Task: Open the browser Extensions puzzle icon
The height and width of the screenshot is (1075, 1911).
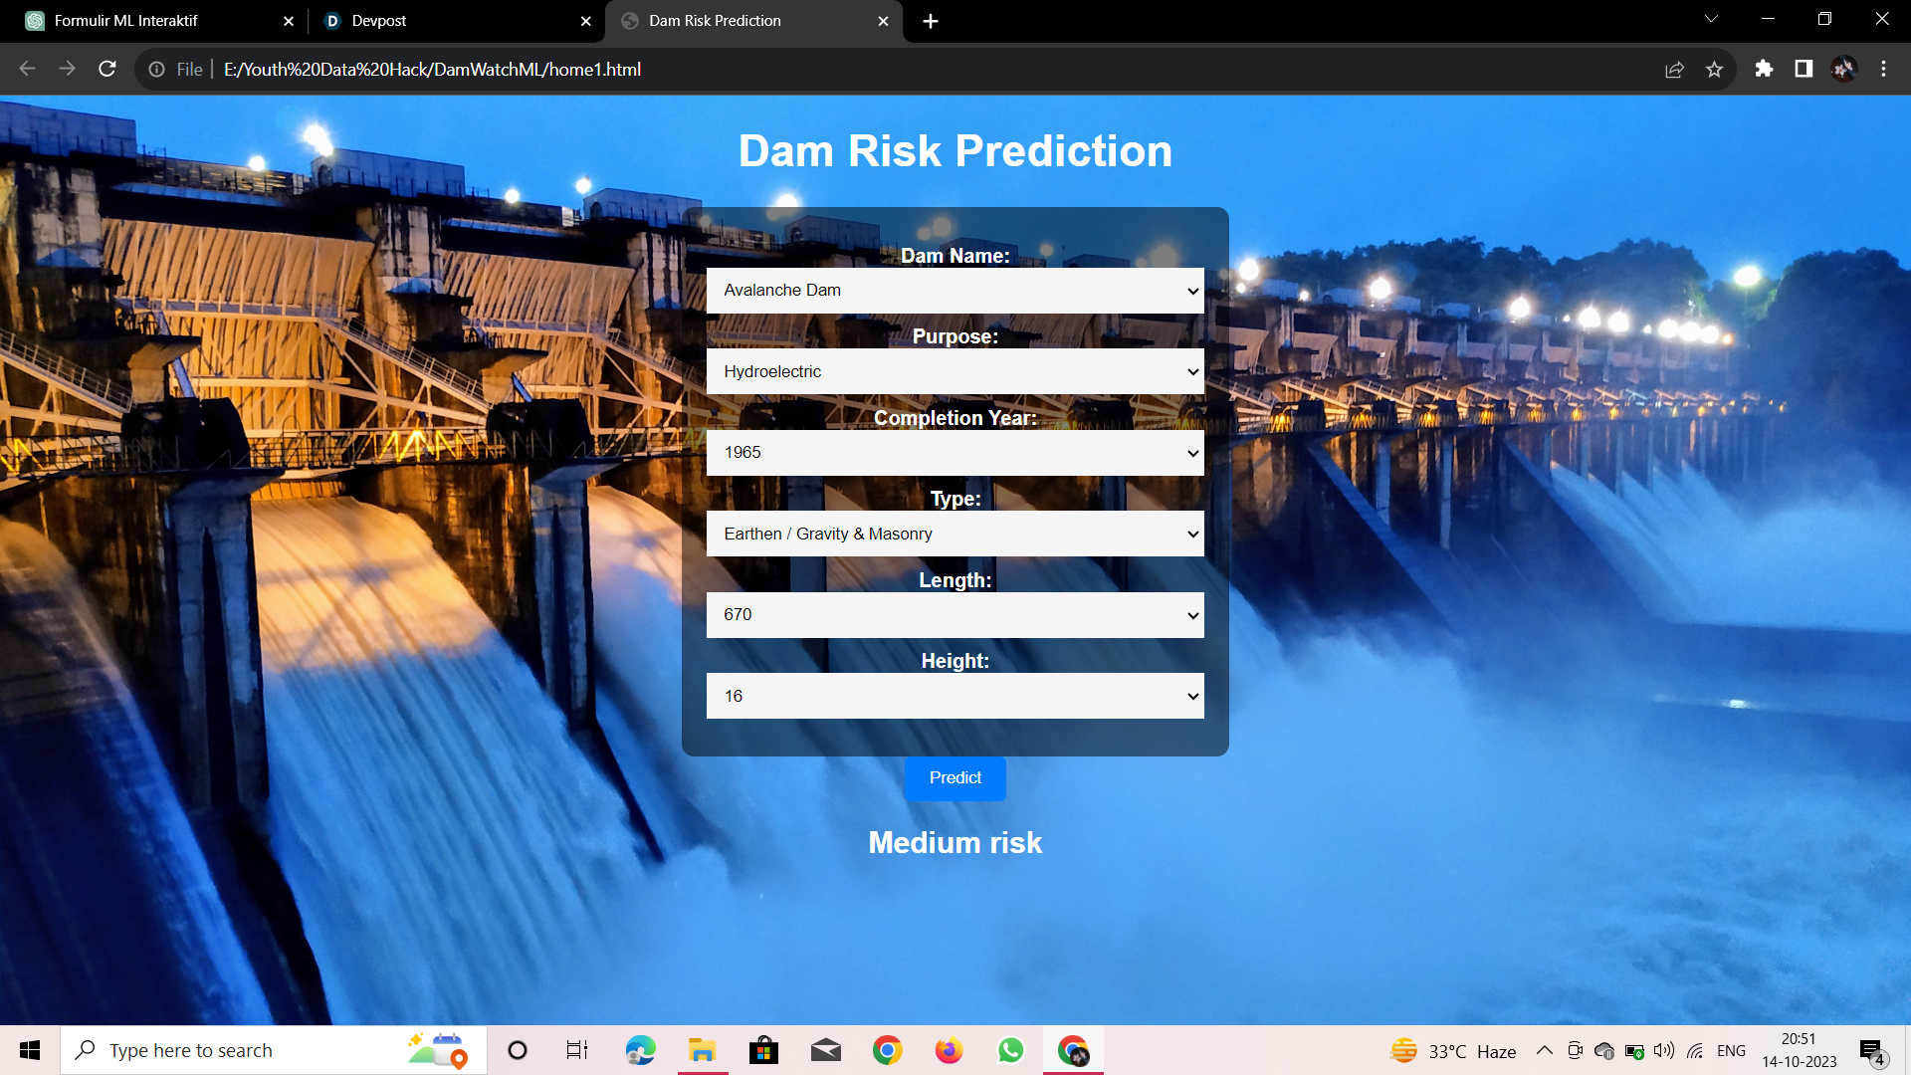Action: click(1764, 69)
